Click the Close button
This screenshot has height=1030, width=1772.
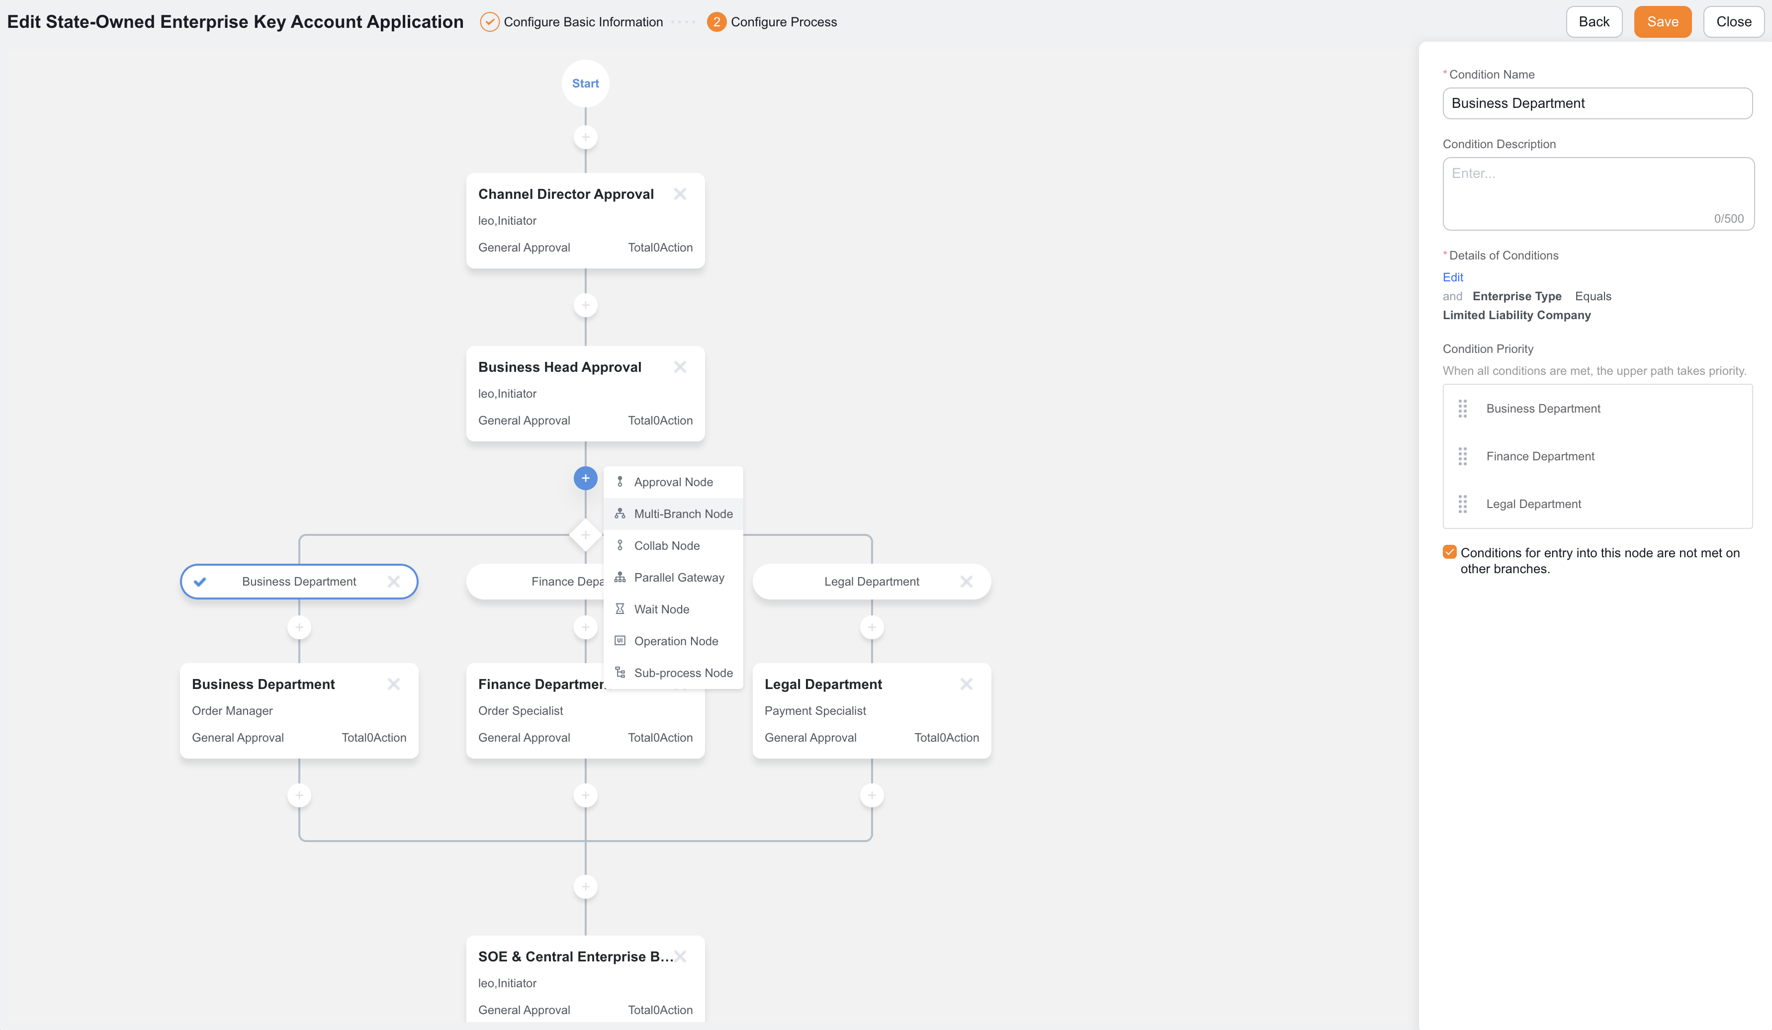pyautogui.click(x=1733, y=22)
